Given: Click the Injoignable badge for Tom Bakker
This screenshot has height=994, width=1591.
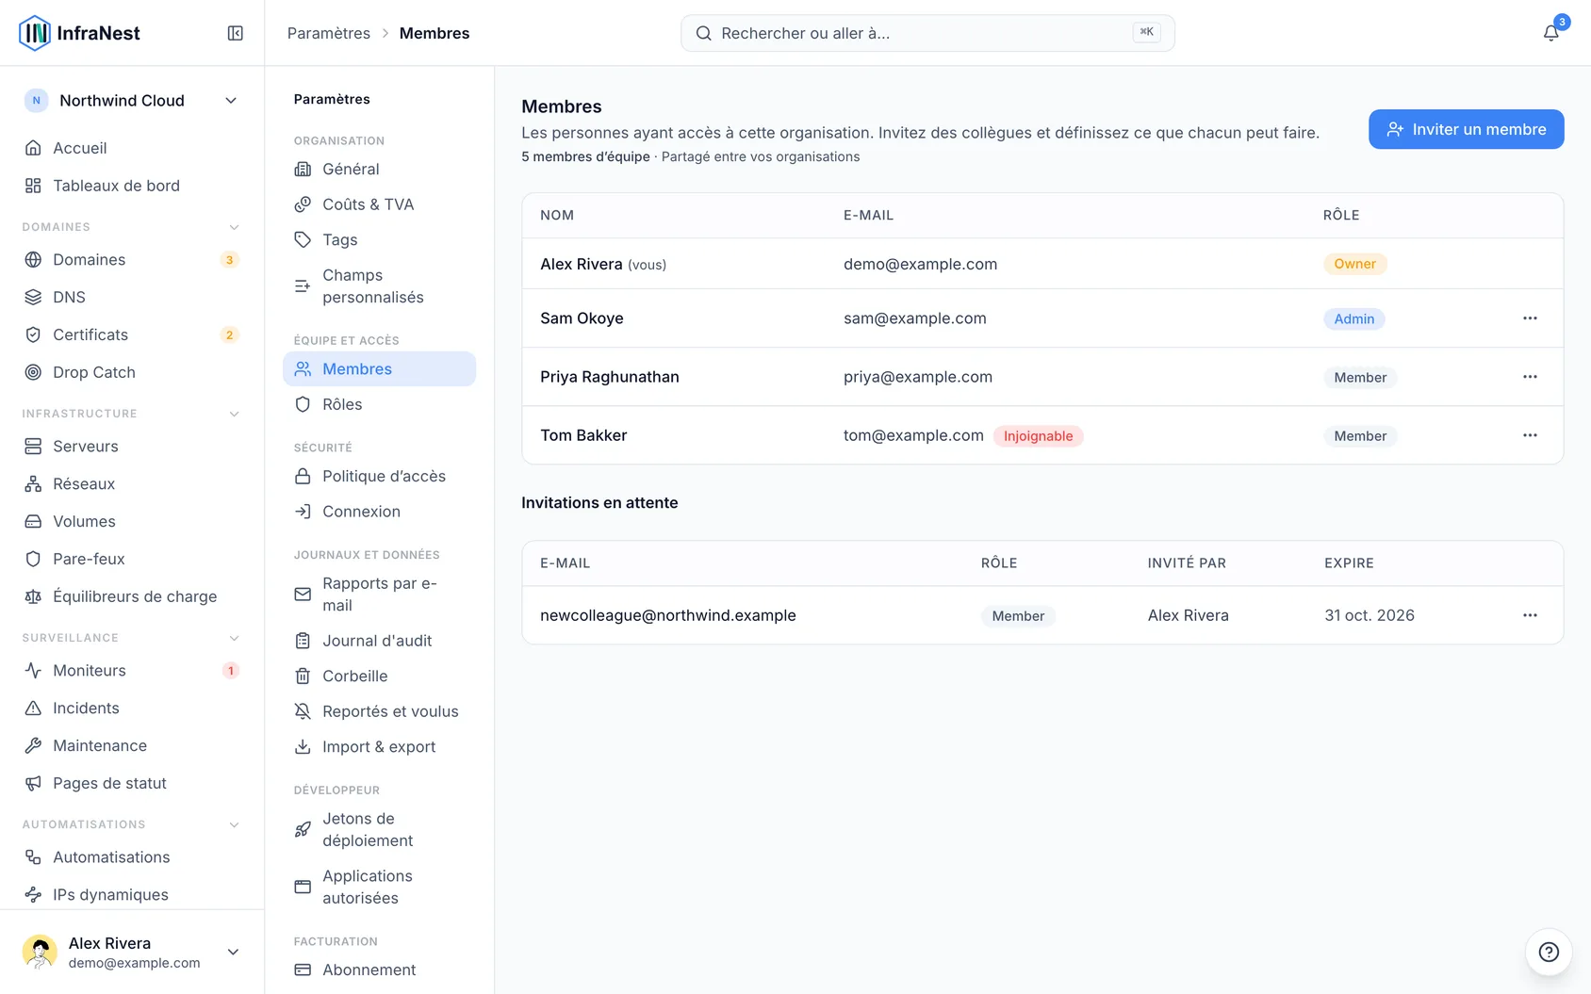Looking at the screenshot, I should pyautogui.click(x=1038, y=436).
